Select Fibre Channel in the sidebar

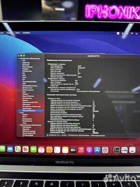tap(27, 67)
